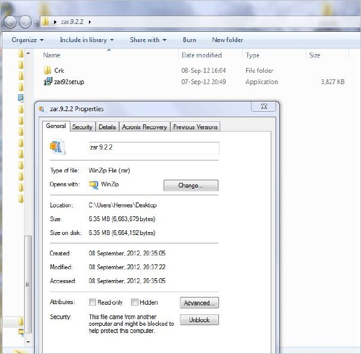The height and width of the screenshot is (354, 361).
Task: Click the selected navigation pane item near the bottom
Action: coord(14,322)
